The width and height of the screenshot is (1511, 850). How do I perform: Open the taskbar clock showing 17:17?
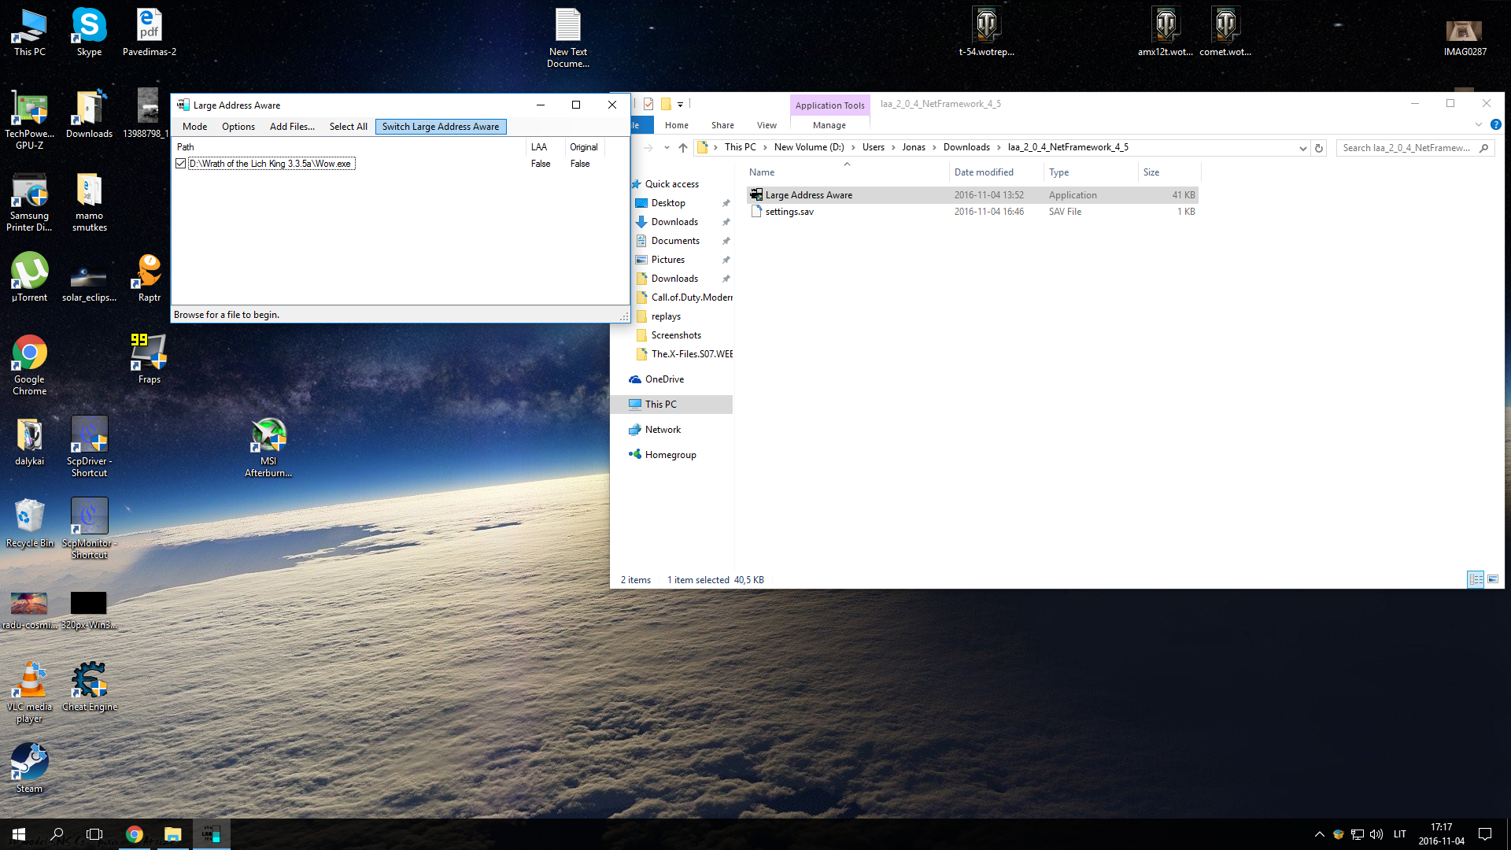tap(1441, 834)
